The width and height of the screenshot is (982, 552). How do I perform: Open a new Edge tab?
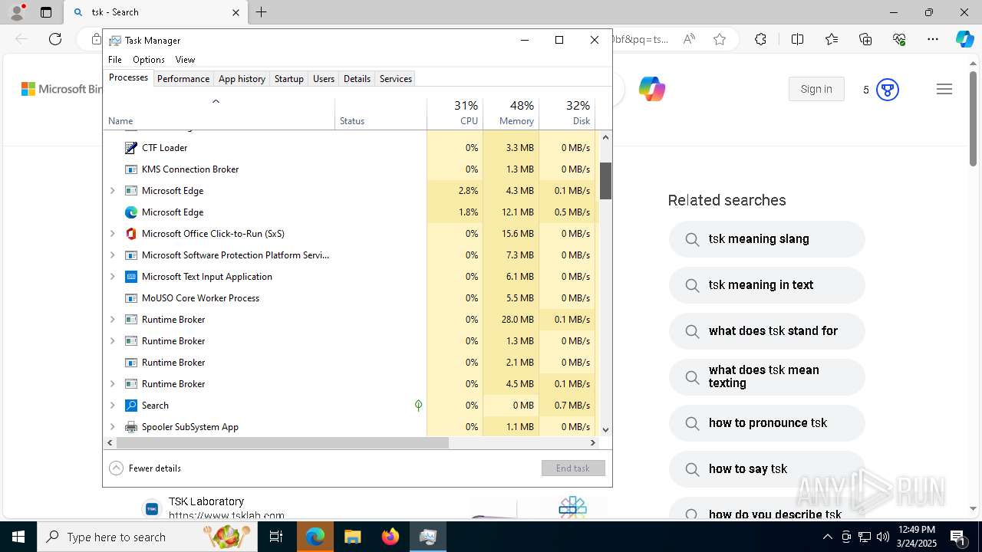[x=262, y=12]
